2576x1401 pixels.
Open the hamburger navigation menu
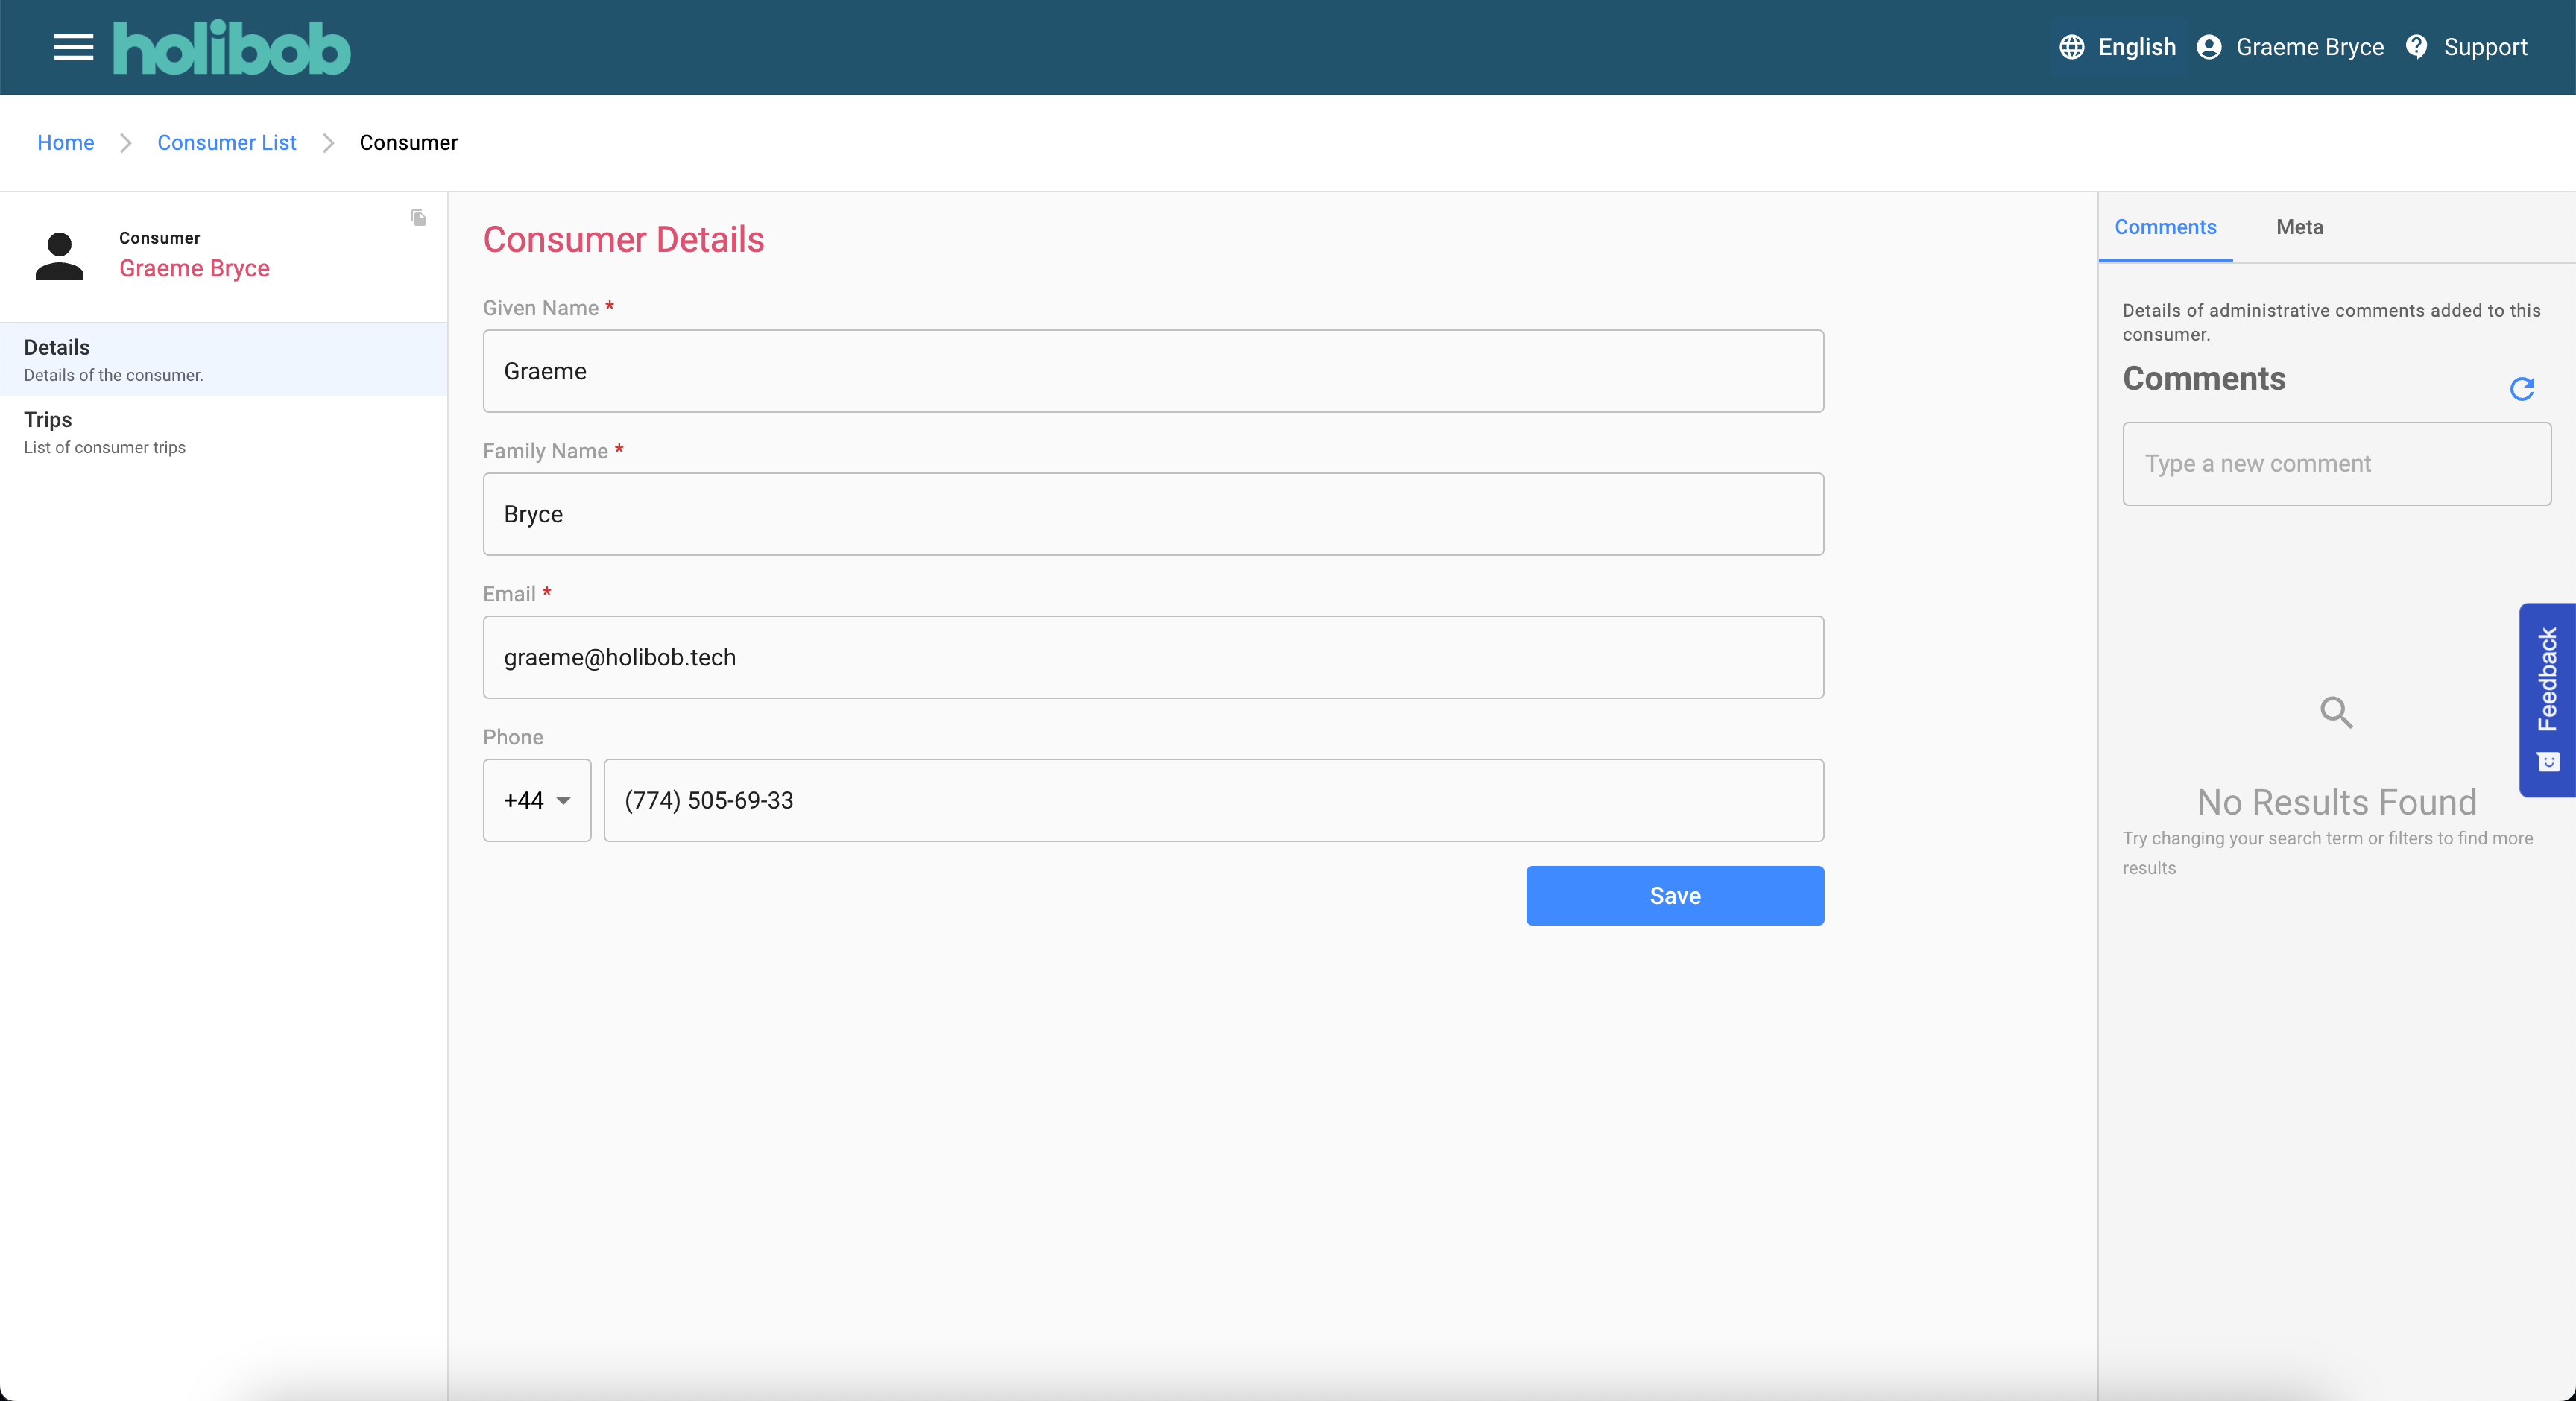73,47
